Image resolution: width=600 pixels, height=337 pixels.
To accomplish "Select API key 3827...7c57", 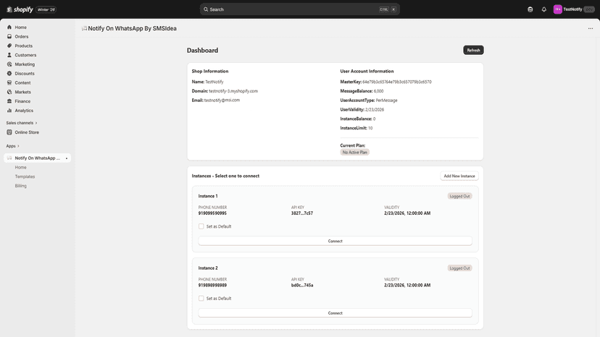I will click(302, 213).
